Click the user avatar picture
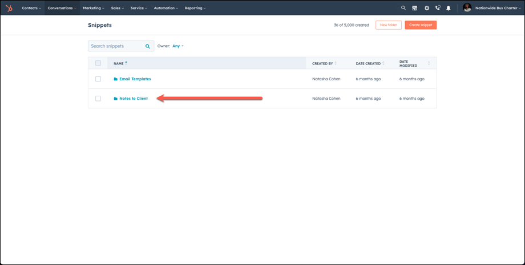 point(467,8)
